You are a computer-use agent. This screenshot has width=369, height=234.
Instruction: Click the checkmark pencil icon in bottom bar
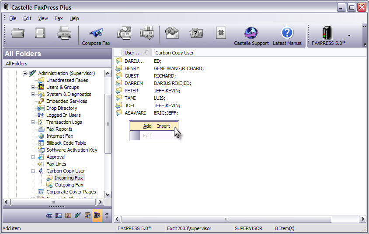pyautogui.click(x=78, y=215)
